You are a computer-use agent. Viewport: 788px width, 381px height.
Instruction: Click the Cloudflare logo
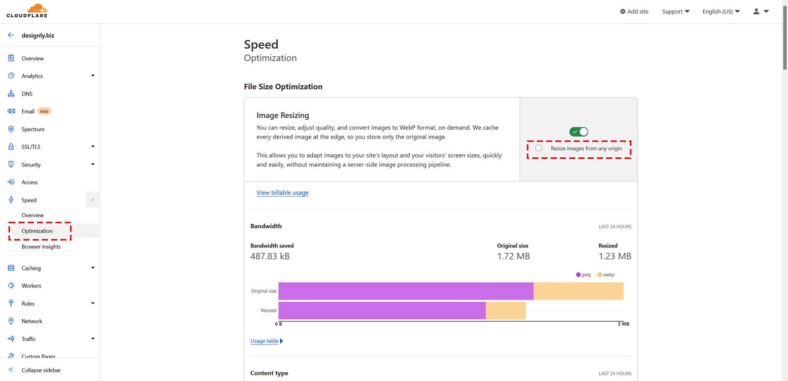27,11
